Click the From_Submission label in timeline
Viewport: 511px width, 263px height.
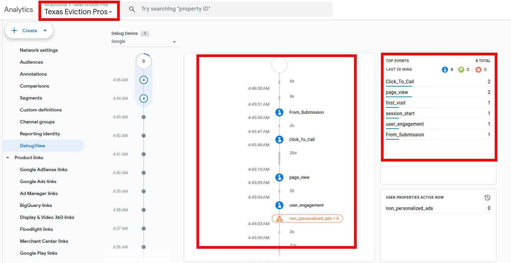(x=307, y=112)
